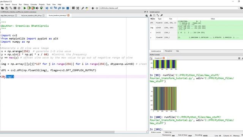Click the img variable value cell
Screen dimensions: 243x137
pyautogui.click(x=210, y=28)
